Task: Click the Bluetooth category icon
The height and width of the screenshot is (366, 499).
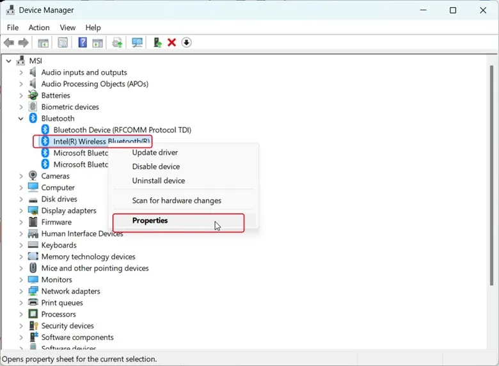Action: 33,118
